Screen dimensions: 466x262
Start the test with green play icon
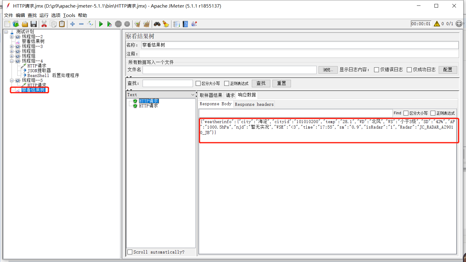tap(101, 24)
